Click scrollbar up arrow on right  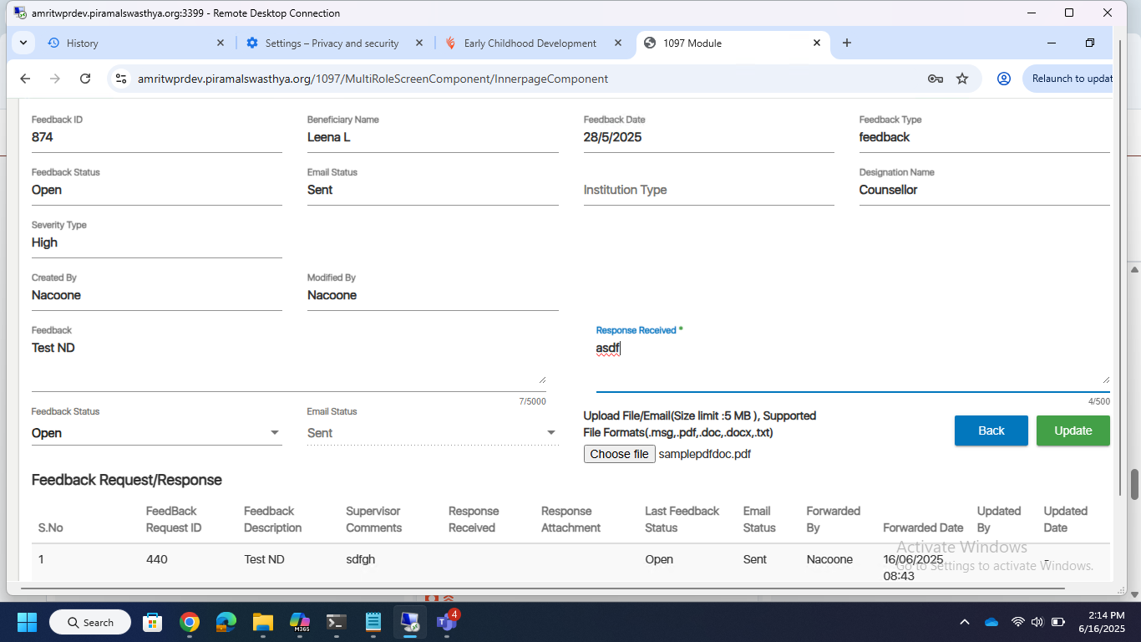(1134, 269)
